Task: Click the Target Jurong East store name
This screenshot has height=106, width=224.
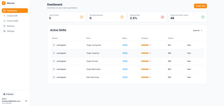Action: coord(94,45)
